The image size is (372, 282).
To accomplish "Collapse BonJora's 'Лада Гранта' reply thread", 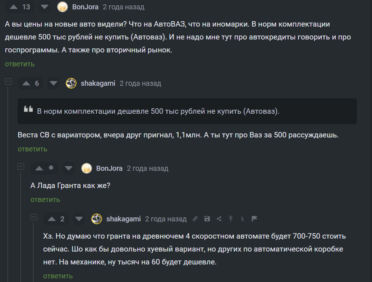I will pos(21,166).
